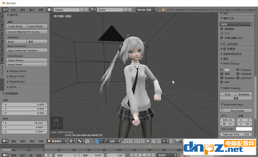The height and width of the screenshot is (157, 258).
Task: Open the Blender 渲染 render engine dropdown
Action: tap(146, 10)
